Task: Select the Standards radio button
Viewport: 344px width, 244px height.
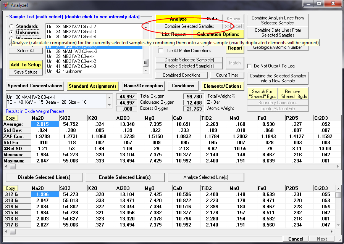Action: [x=12, y=26]
